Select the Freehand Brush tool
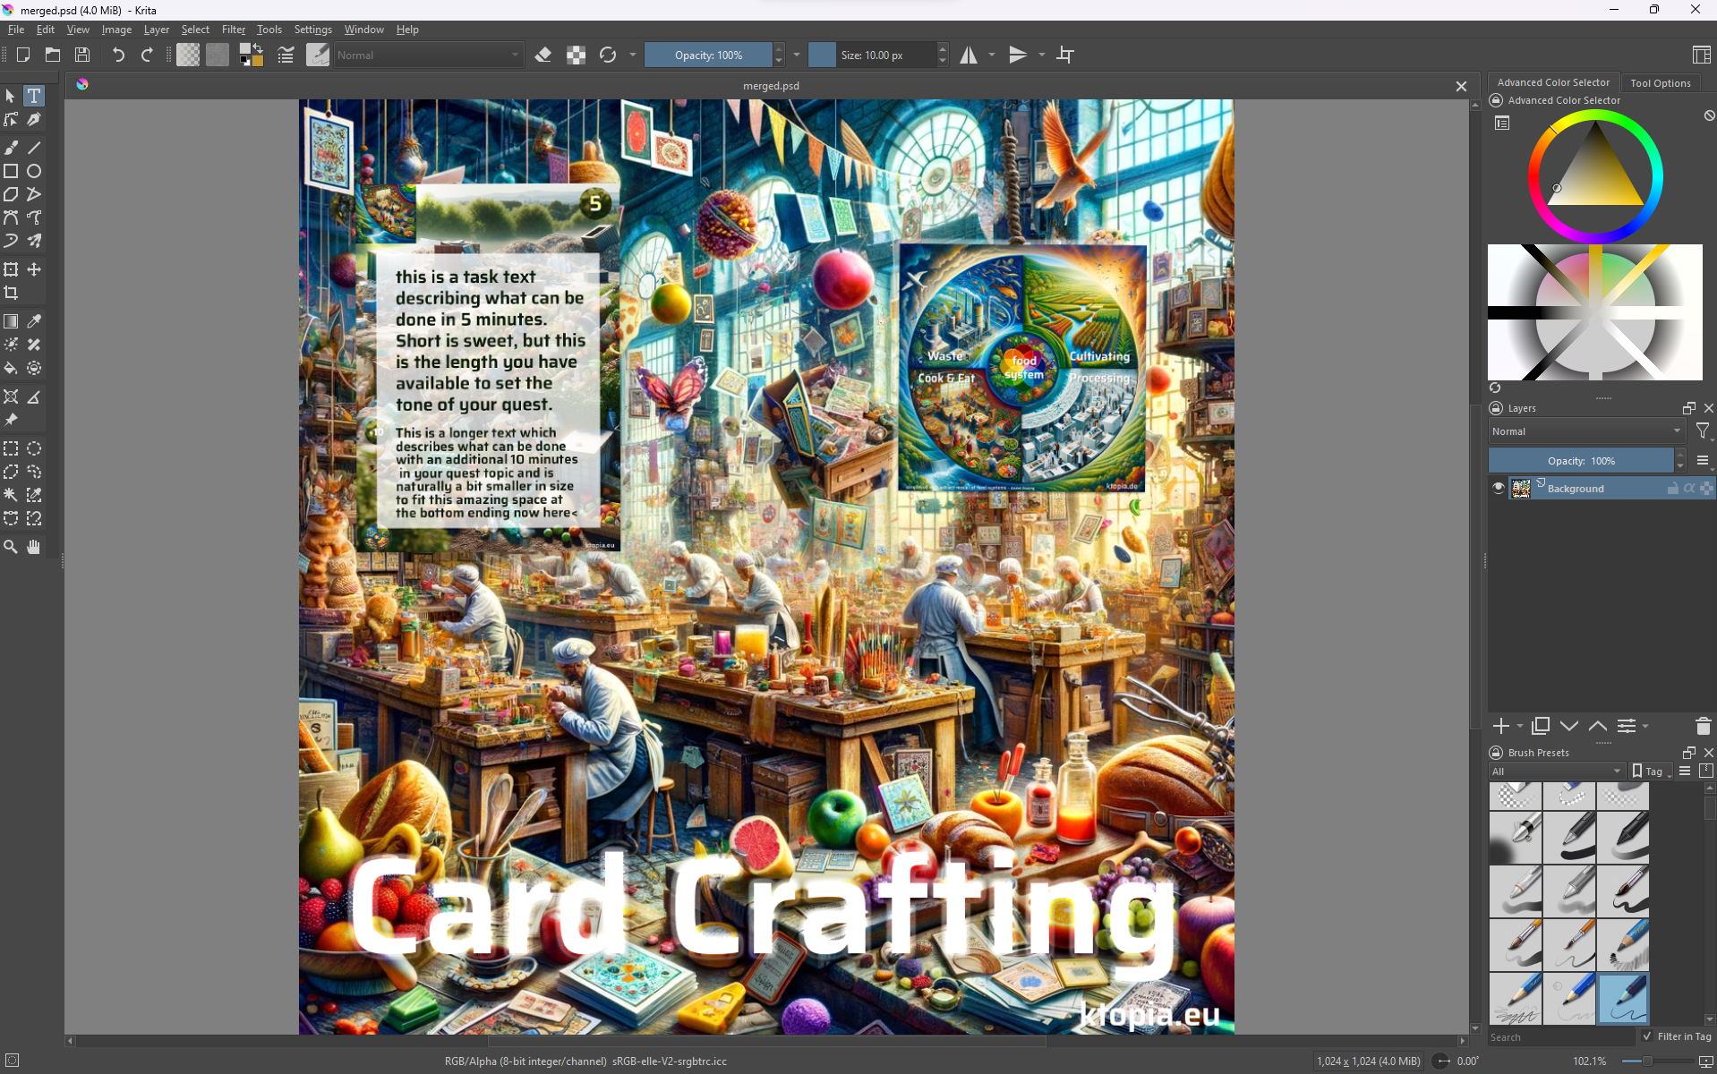This screenshot has width=1717, height=1074. (x=11, y=148)
